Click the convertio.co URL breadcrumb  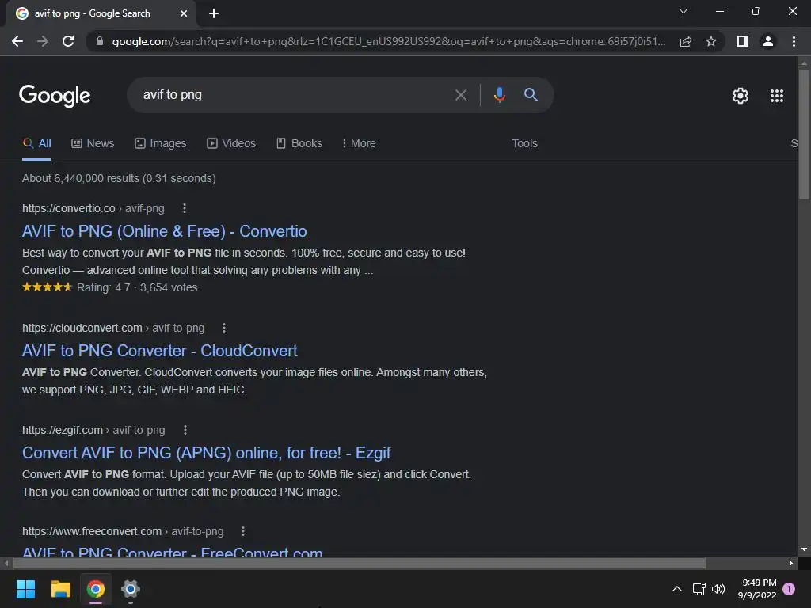point(93,208)
